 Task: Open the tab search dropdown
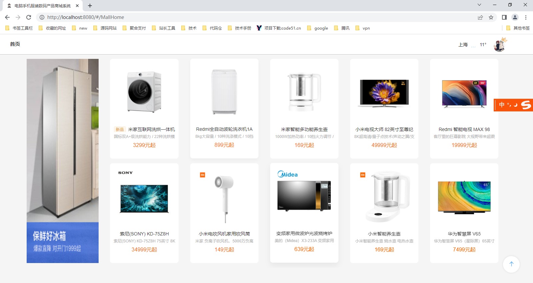(479, 5)
